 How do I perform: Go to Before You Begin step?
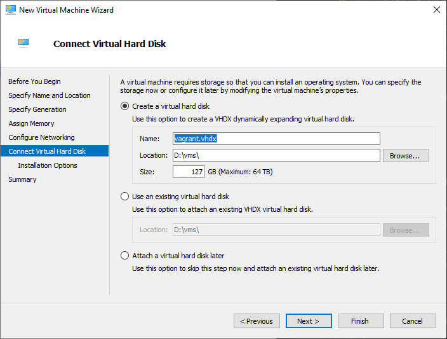[34, 81]
